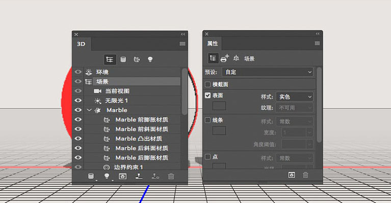Screen dimensions: 391x203
Task: Select the scene properties icon in 属性
Action: click(x=213, y=58)
